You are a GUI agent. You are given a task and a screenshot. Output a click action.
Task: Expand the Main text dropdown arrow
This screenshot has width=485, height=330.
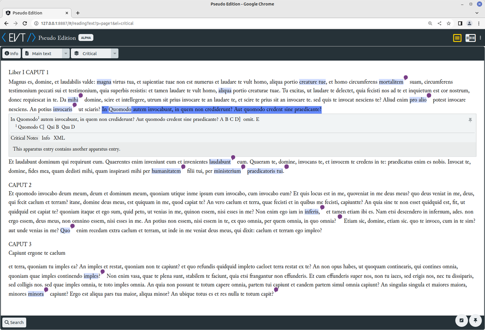(x=66, y=53)
